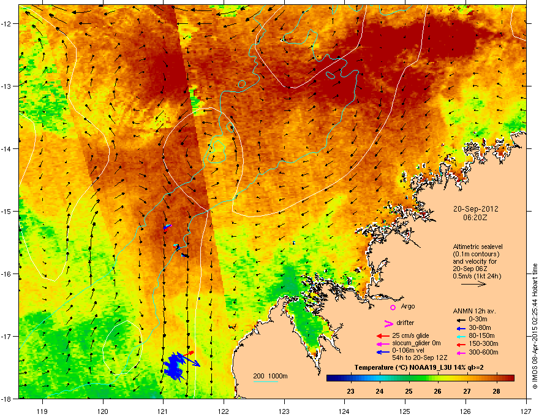Click the colorbar tick label 23
The image size is (539, 417).
tap(350, 391)
